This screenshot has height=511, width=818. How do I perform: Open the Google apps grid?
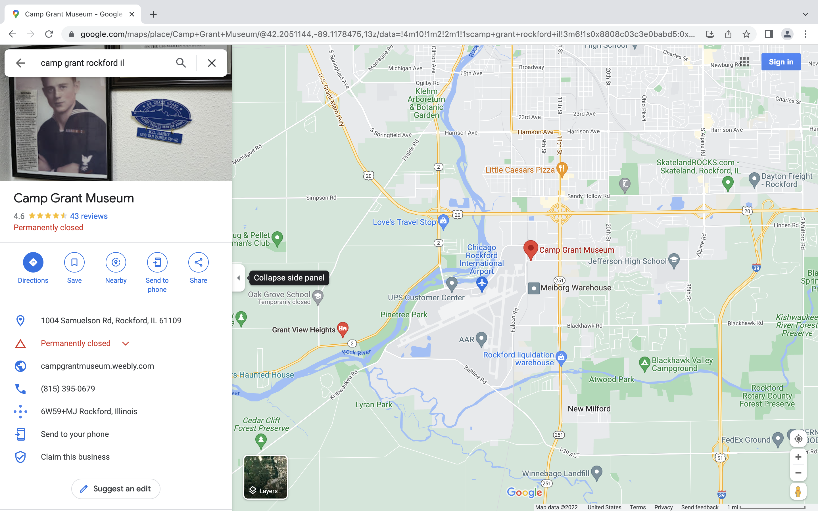pos(744,62)
